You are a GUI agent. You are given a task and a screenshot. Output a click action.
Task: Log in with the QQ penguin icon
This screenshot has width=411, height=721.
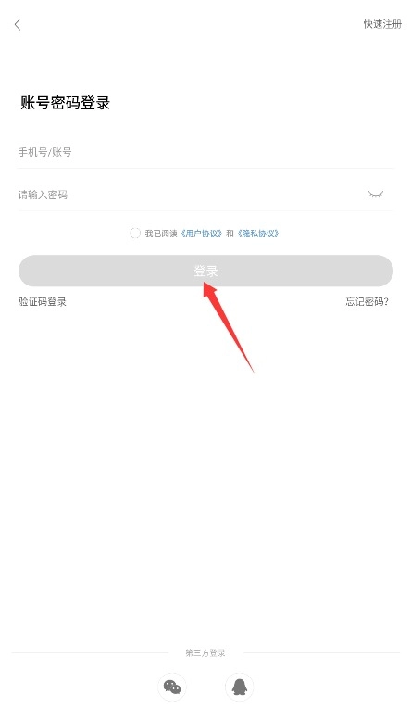[x=239, y=687]
